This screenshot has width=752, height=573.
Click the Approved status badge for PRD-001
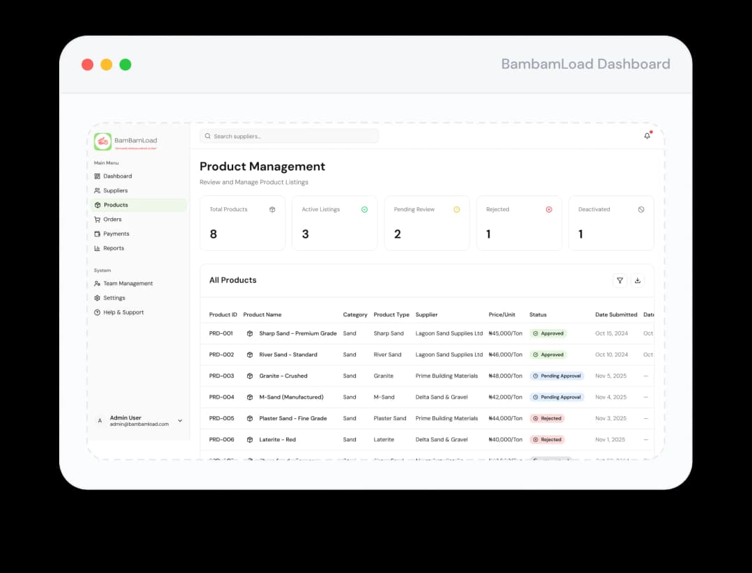click(548, 334)
